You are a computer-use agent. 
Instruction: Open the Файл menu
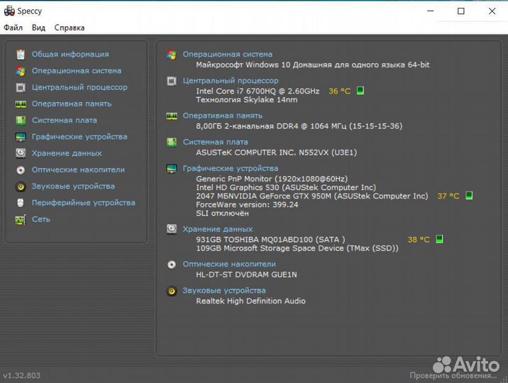[13, 28]
